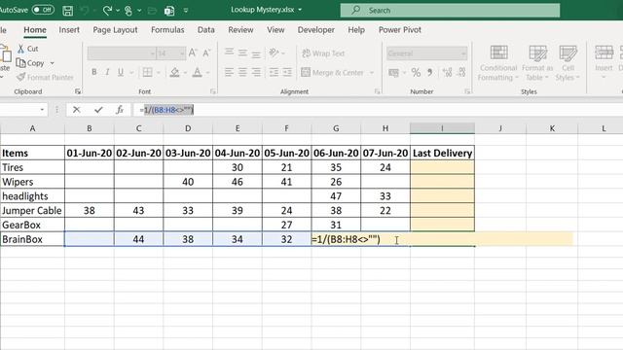Select column I header
The image size is (623, 350).
[442, 128]
